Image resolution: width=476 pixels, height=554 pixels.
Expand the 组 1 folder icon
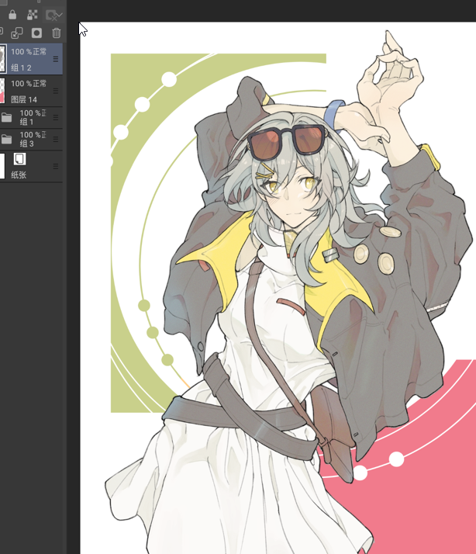tap(7, 118)
